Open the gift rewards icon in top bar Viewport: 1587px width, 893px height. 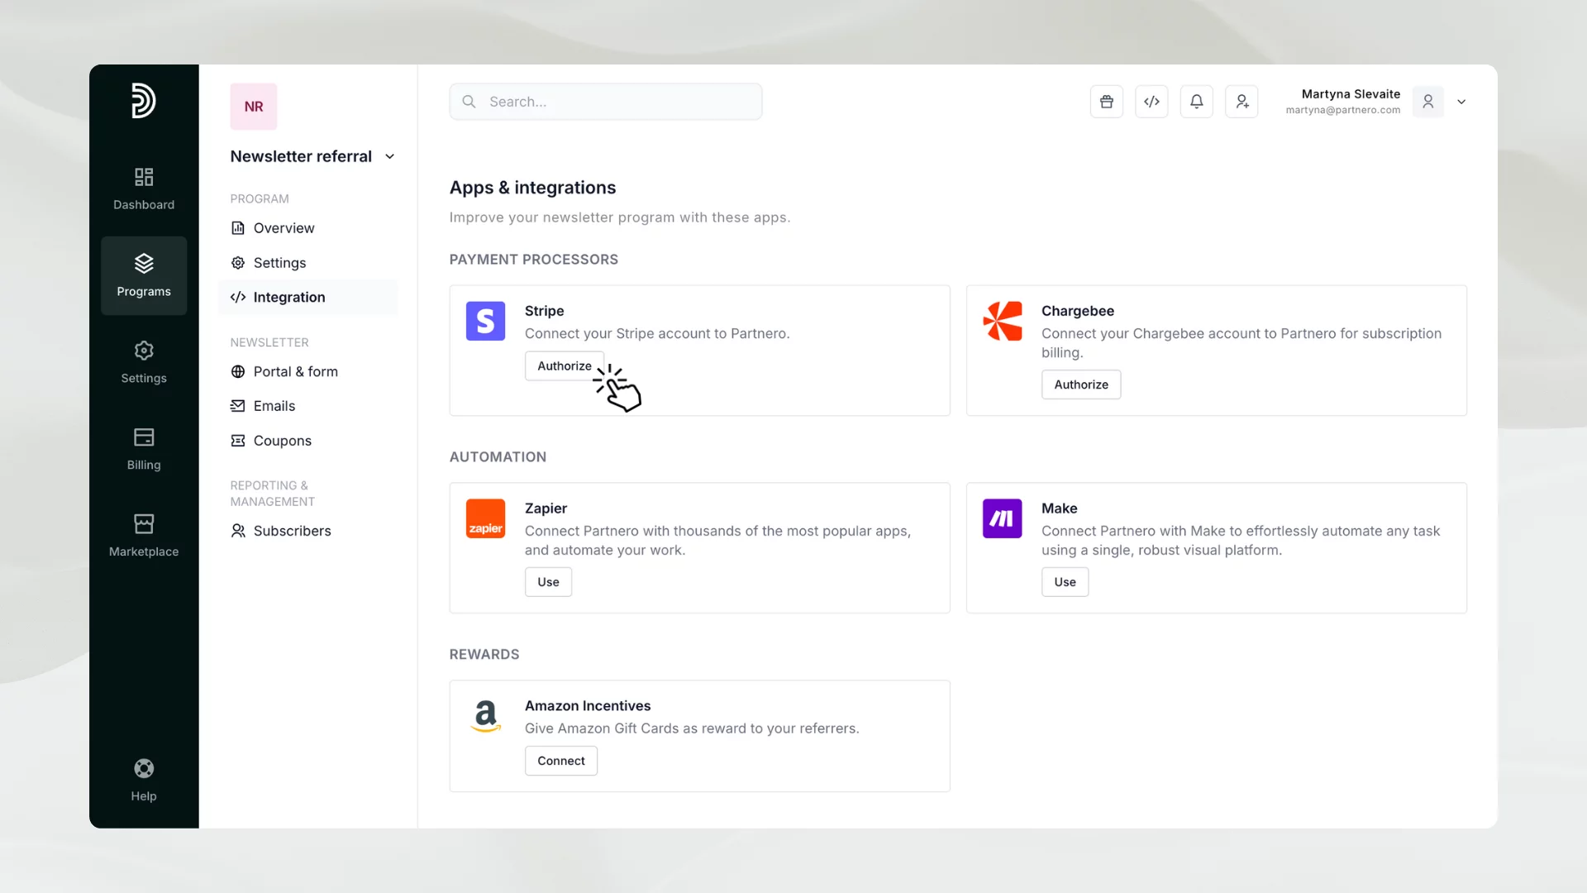1106,101
